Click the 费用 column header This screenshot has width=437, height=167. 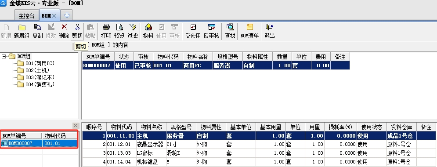point(321,57)
